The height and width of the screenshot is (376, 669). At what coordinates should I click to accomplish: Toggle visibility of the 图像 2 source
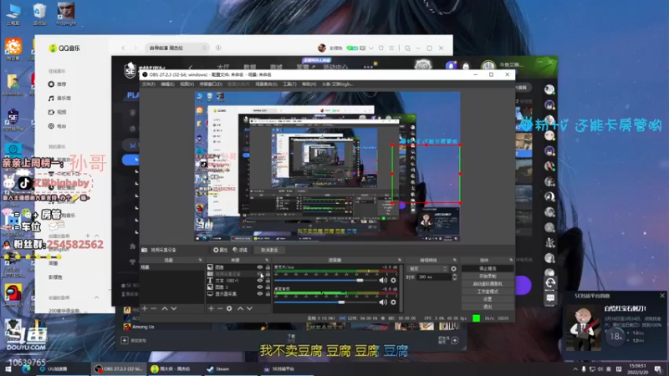pos(260,287)
